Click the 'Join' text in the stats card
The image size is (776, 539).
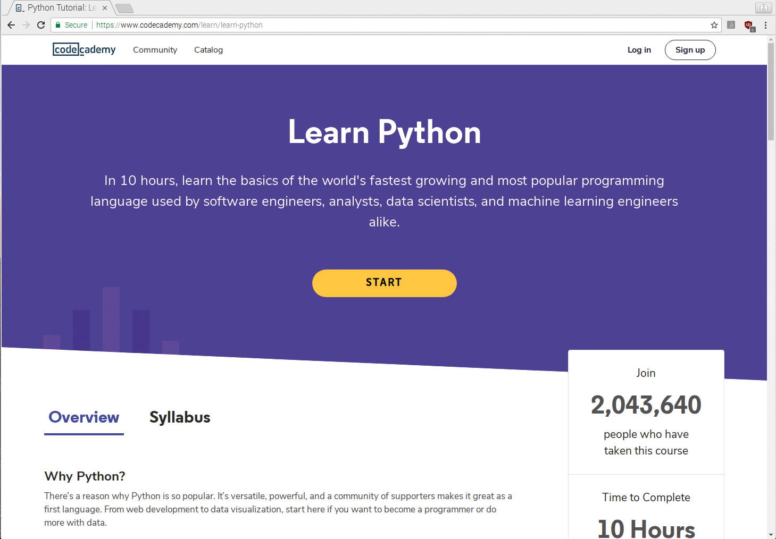tap(646, 373)
